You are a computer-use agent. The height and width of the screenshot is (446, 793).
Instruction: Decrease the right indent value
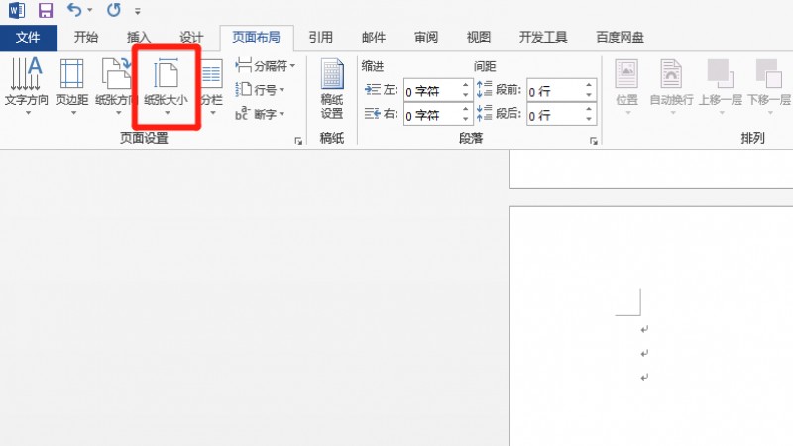[465, 119]
